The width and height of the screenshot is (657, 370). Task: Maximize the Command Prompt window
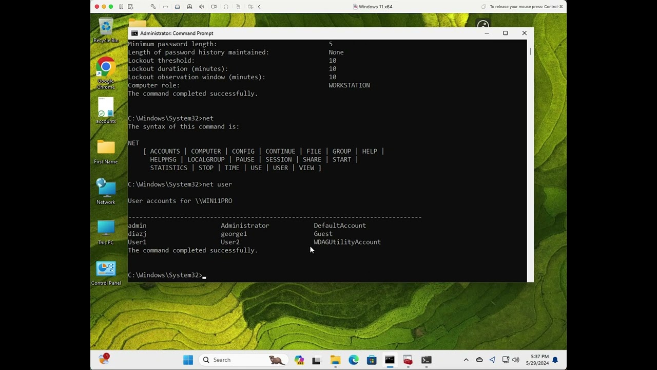tap(506, 33)
